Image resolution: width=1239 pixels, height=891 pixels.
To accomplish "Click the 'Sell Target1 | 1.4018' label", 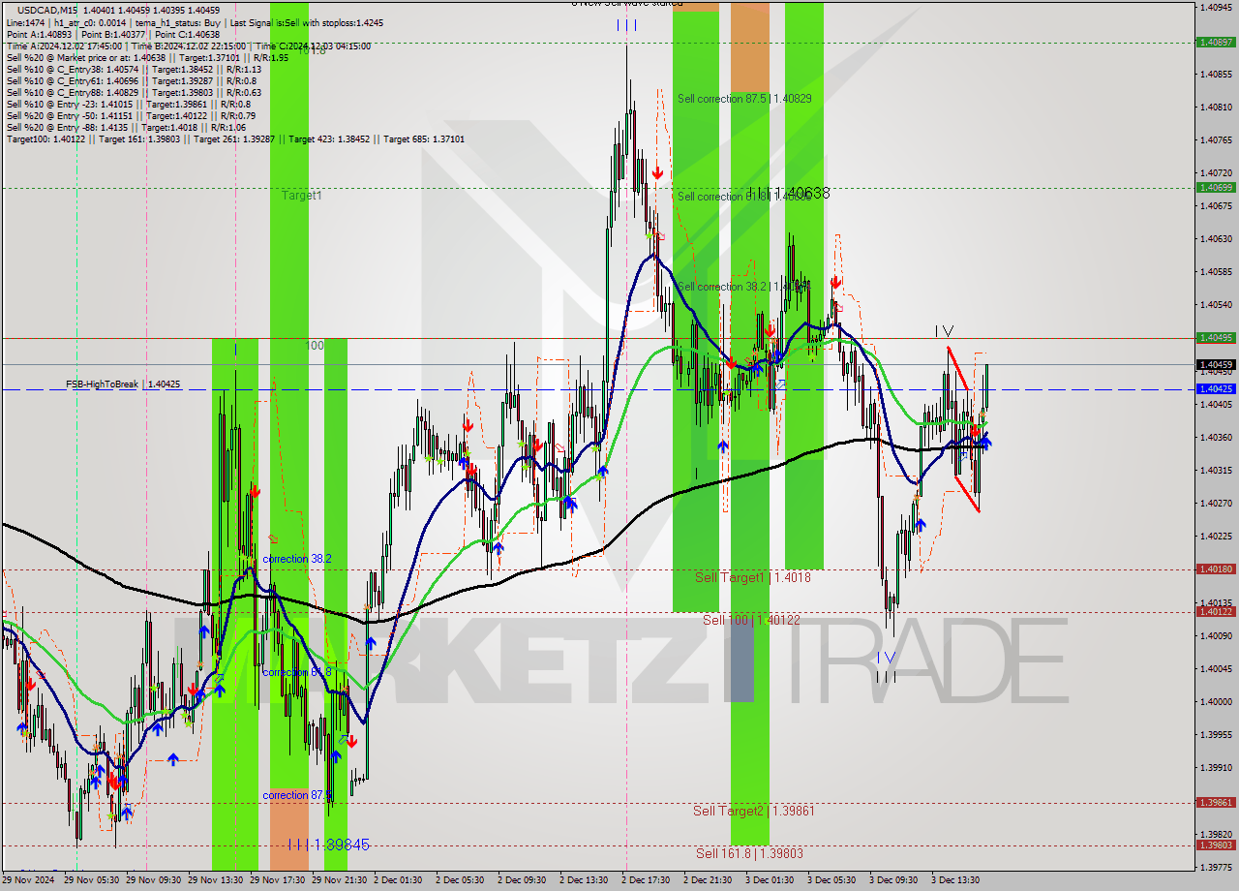I will [753, 577].
